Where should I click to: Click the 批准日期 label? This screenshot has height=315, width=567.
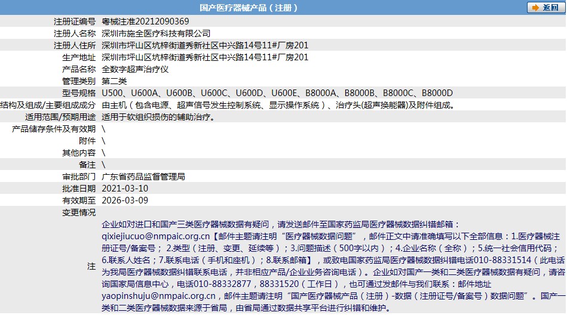[79, 188]
